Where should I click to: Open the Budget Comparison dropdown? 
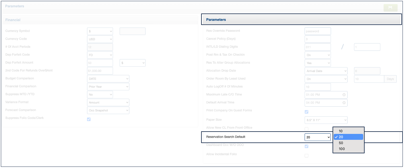pos(108,79)
